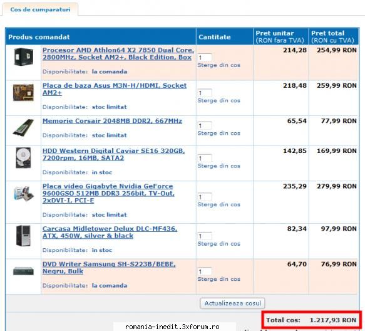This screenshot has width=365, height=331.
Task: Click 'la comanda' availability for Samsung DVD Writer
Action: click(x=110, y=285)
